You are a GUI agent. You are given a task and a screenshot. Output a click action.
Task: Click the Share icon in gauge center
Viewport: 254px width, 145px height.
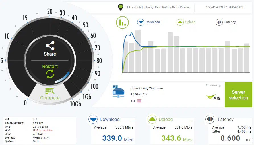[x=50, y=46]
